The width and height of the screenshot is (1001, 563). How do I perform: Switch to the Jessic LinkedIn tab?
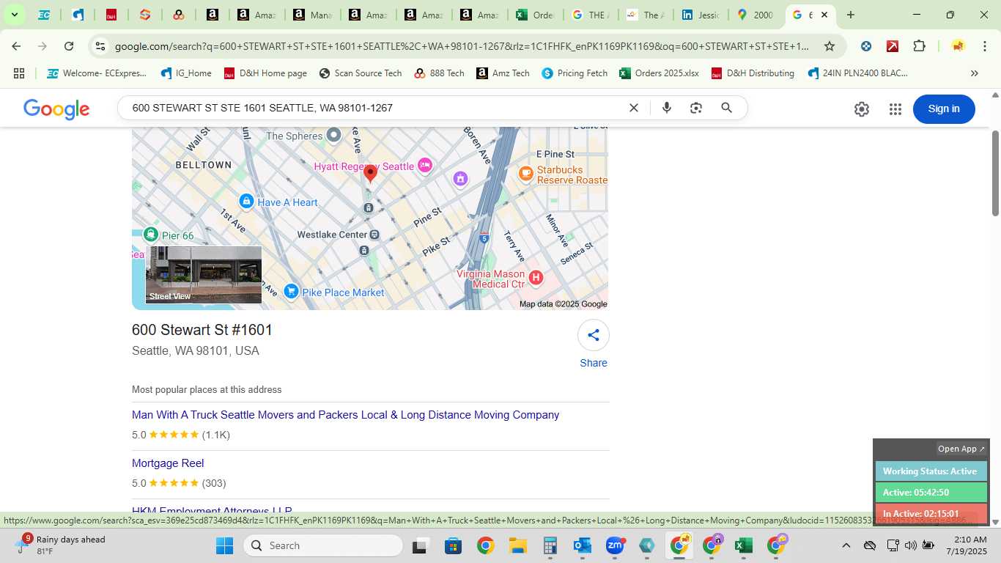(700, 15)
